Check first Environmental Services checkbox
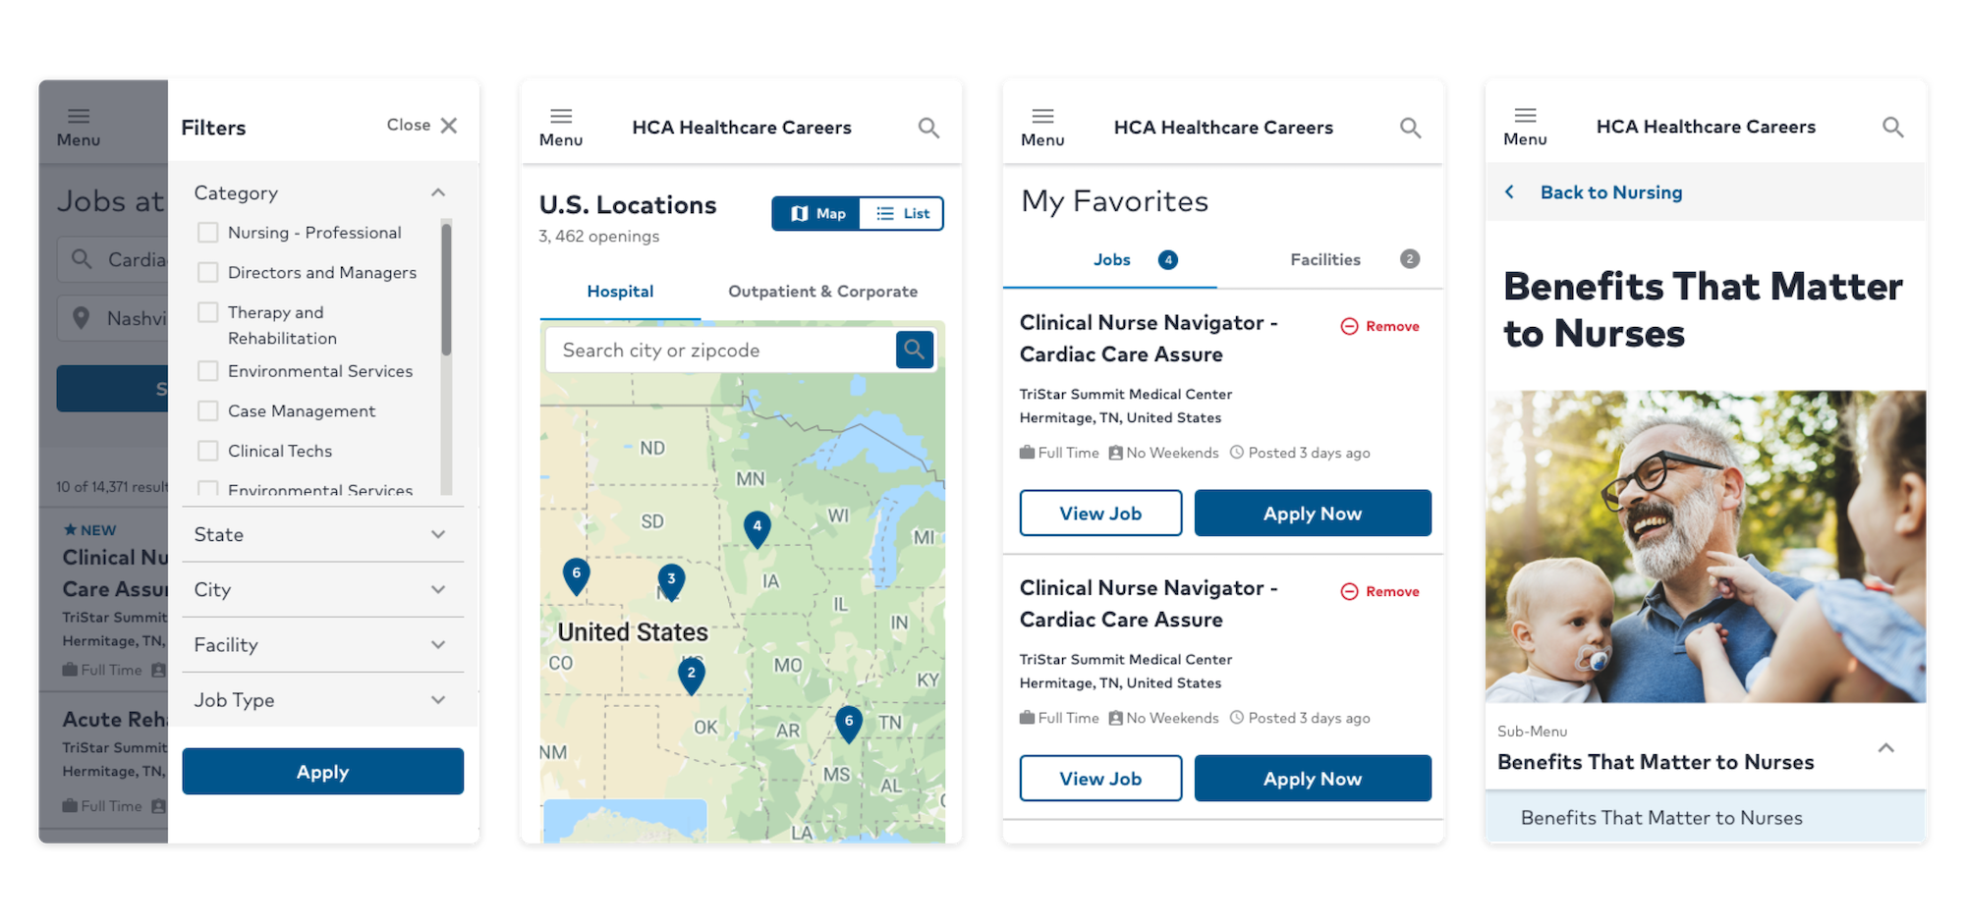Viewport: 1965px width, 924px height. (207, 371)
